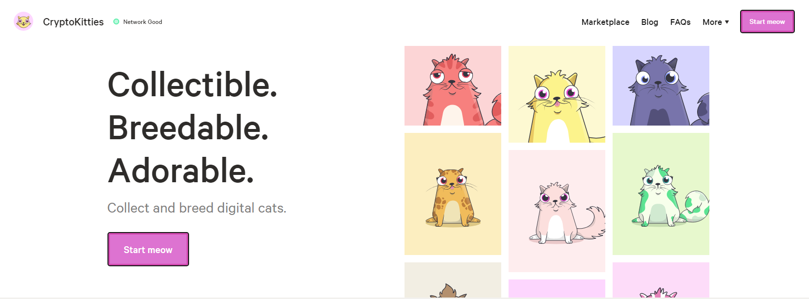
Task: Click Start meow button in header
Action: [767, 21]
